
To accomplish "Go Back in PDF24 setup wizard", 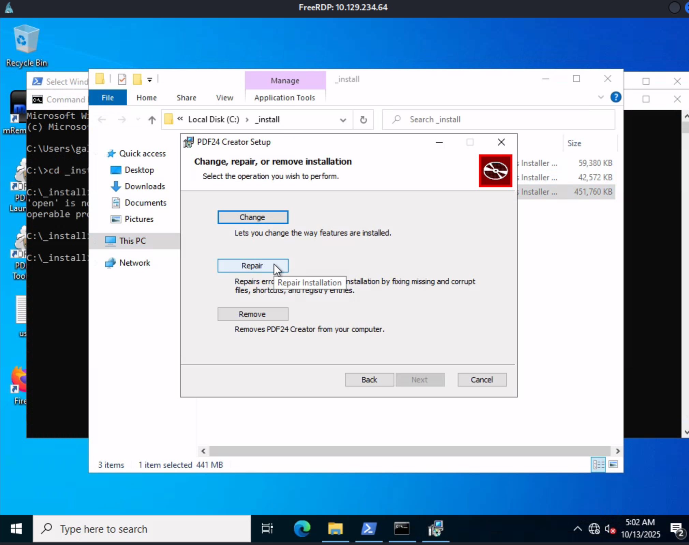I will pyautogui.click(x=369, y=380).
